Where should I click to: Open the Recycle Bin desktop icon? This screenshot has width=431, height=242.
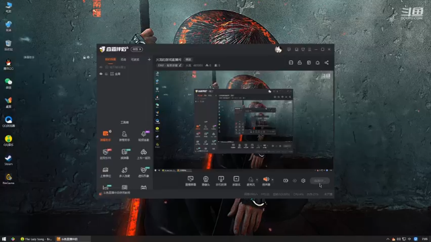click(8, 45)
